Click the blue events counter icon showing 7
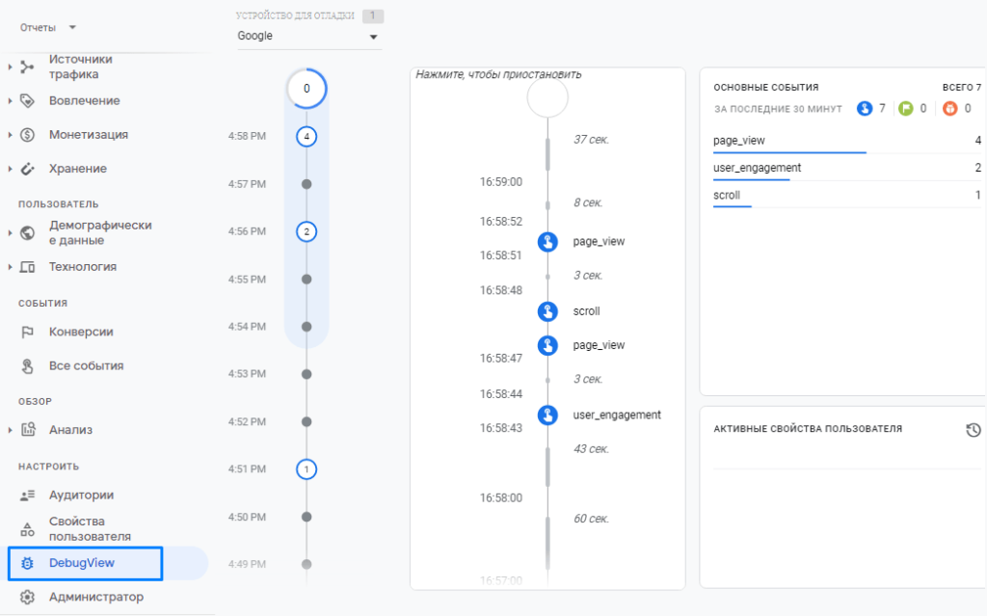 [865, 109]
